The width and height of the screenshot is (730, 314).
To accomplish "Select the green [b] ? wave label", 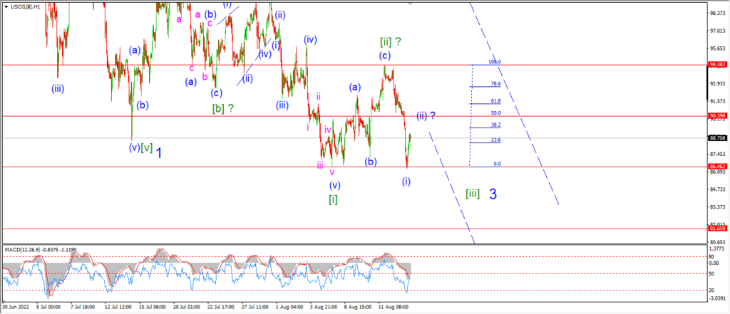I will 223,108.
